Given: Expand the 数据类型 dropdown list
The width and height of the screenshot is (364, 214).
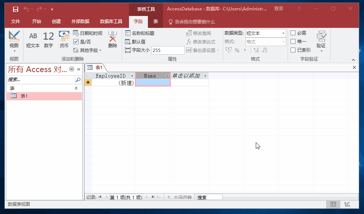Looking at the screenshot, I should pyautogui.click(x=283, y=33).
